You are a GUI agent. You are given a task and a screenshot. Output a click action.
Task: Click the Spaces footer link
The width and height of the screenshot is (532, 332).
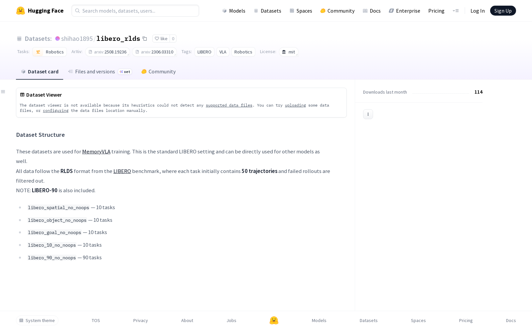tap(418, 320)
